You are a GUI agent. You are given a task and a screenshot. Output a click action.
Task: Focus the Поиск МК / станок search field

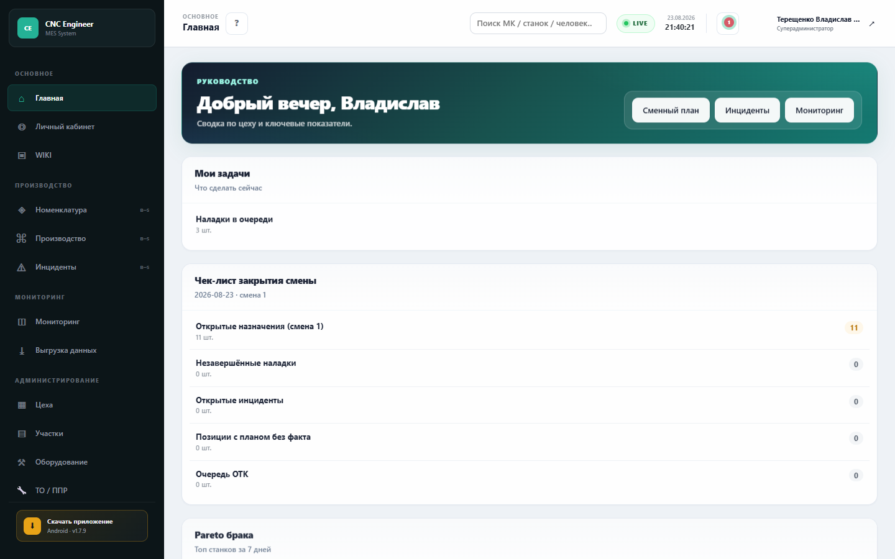pyautogui.click(x=538, y=24)
